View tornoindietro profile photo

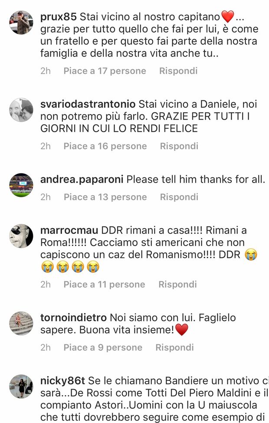click(x=21, y=323)
